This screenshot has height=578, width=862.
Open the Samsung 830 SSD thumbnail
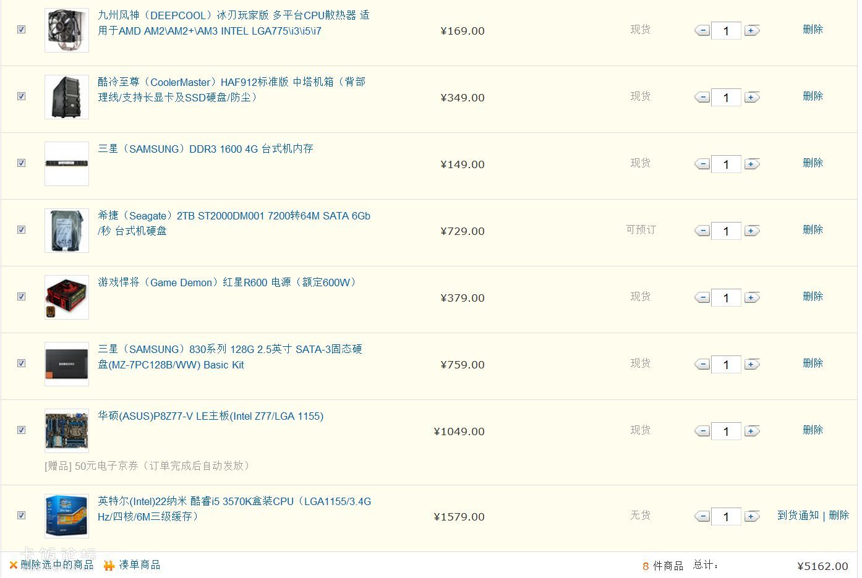[67, 363]
